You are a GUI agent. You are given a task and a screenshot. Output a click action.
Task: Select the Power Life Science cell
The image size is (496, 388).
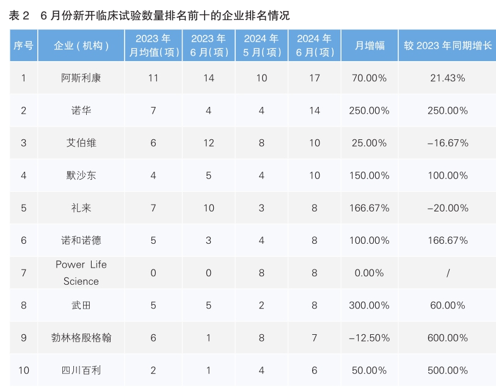(81, 273)
